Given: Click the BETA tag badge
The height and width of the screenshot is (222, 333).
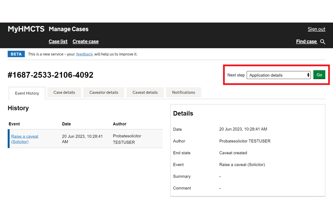Looking at the screenshot, I should tap(16, 54).
